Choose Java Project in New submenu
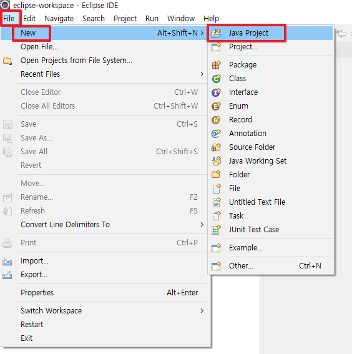352x354 pixels. click(270, 33)
